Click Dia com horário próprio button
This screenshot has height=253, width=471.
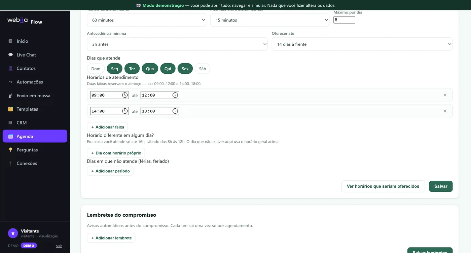pos(116,153)
